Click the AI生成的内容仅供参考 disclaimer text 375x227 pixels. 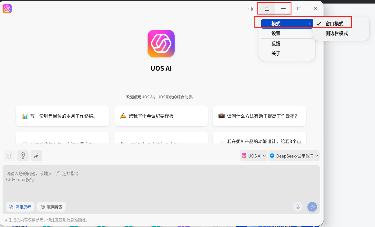click(47, 220)
